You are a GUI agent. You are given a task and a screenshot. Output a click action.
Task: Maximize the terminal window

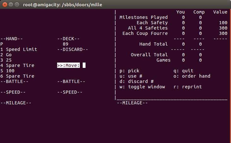point(16,5)
